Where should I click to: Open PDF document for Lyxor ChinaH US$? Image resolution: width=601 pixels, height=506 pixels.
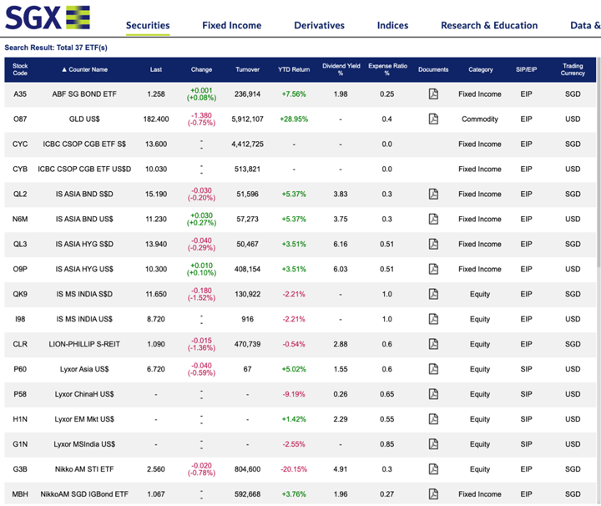point(433,394)
